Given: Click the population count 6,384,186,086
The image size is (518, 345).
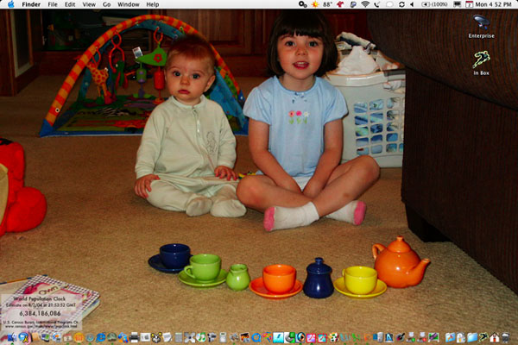Looking at the screenshot, I should [40, 313].
